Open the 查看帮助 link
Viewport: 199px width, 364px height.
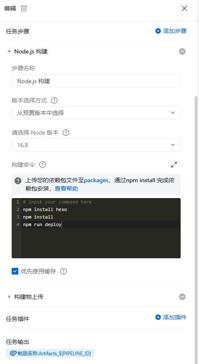pos(66,188)
